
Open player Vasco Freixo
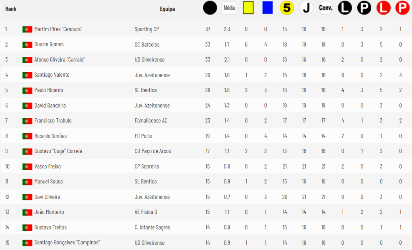tap(47, 167)
